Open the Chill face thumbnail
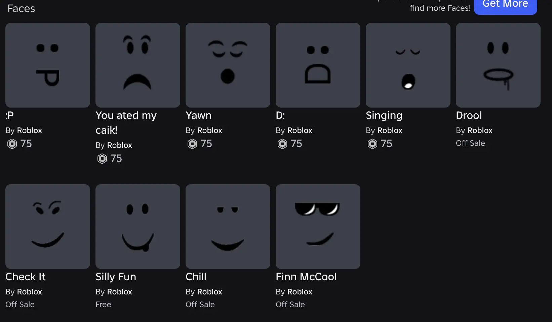 point(228,227)
